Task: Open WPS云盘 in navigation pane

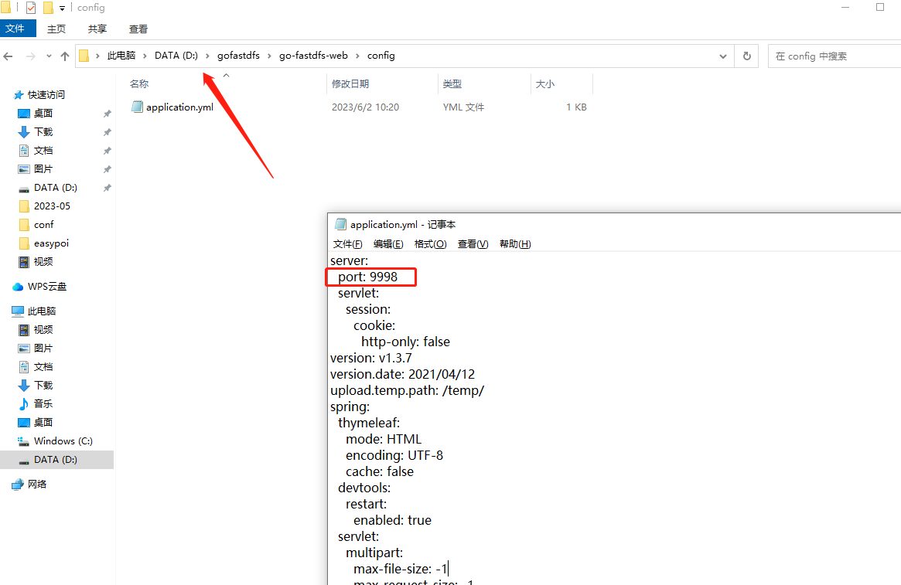Action: (47, 287)
